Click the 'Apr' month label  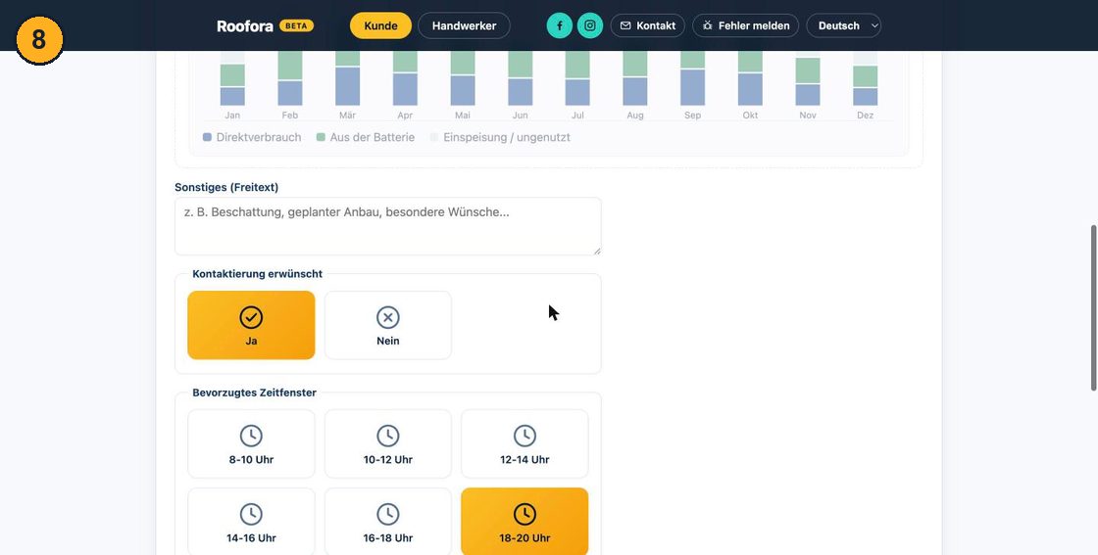[x=405, y=116]
